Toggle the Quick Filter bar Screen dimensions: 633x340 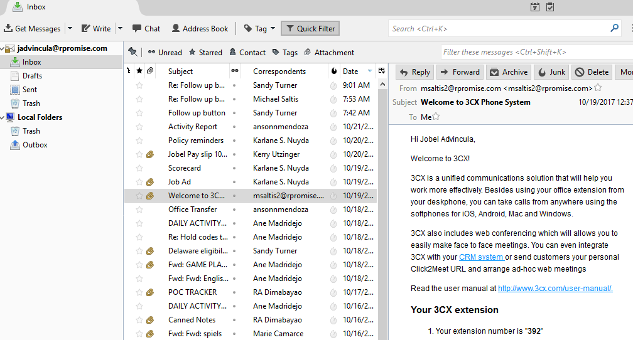coord(310,28)
